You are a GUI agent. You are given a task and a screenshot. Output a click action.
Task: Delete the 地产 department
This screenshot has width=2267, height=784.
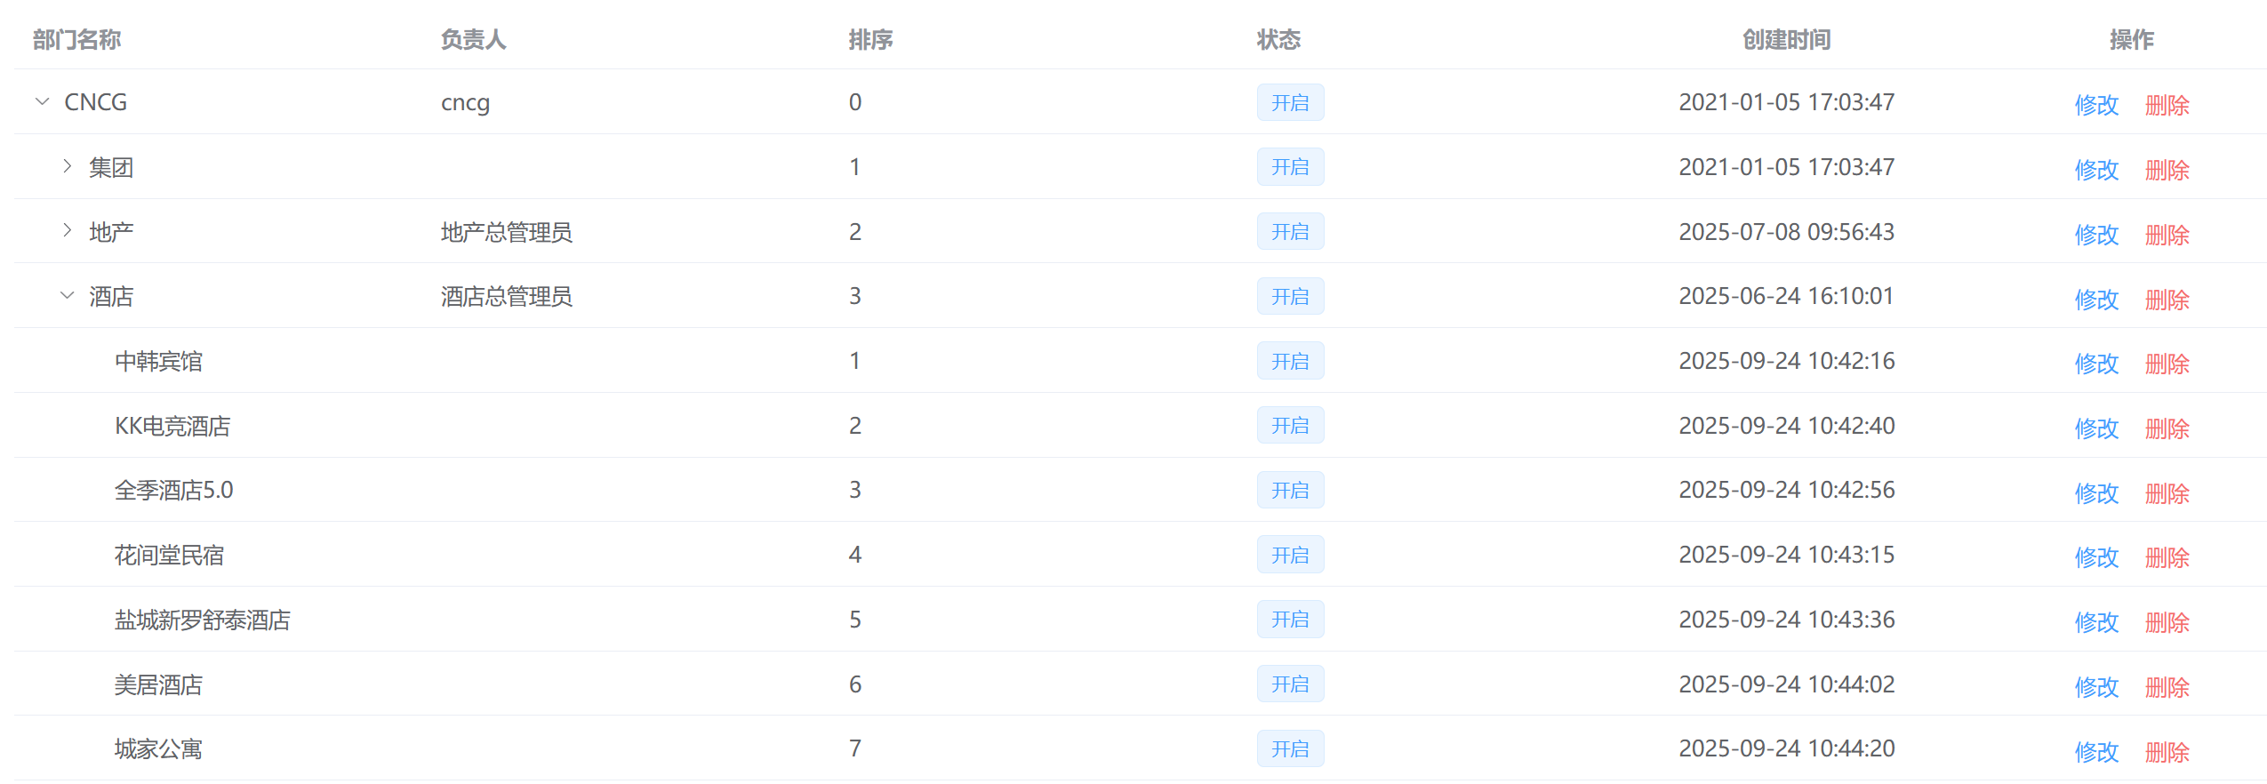click(2166, 235)
